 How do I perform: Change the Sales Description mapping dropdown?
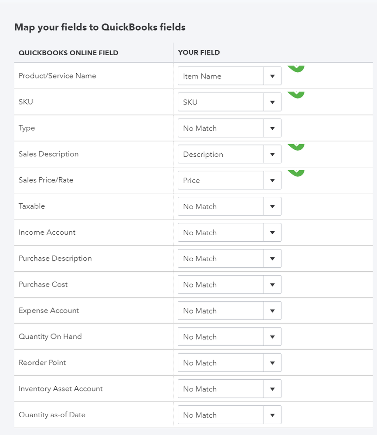(229, 154)
